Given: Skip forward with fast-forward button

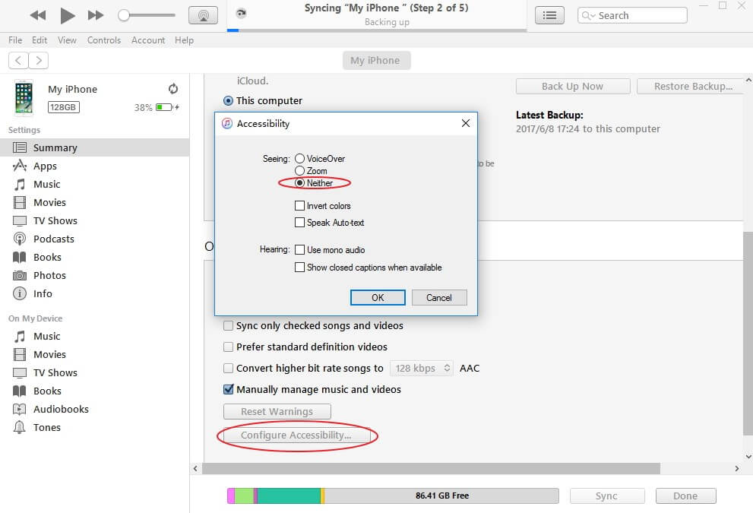Looking at the screenshot, I should [96, 15].
